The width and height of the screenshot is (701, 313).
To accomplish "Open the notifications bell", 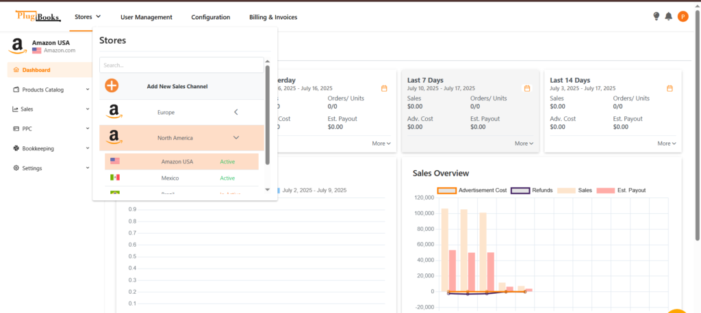I will click(x=668, y=16).
